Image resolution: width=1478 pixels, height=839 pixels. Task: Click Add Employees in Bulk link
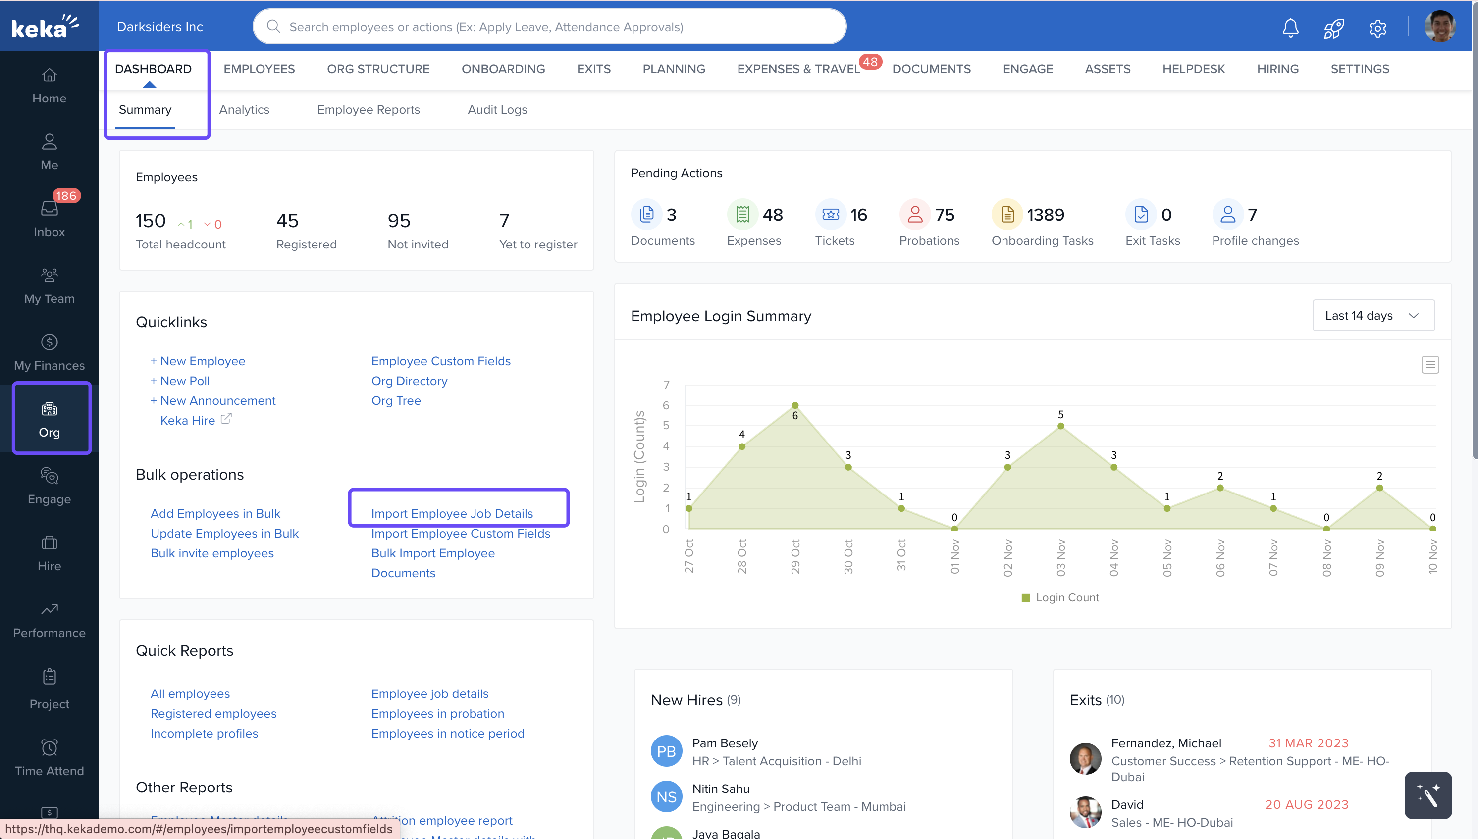(x=215, y=513)
